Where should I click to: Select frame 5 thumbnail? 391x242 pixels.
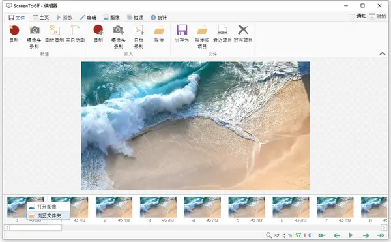pos(246,207)
